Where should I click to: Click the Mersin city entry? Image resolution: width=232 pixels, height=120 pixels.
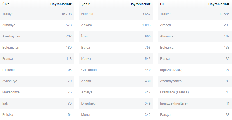tap(86, 114)
